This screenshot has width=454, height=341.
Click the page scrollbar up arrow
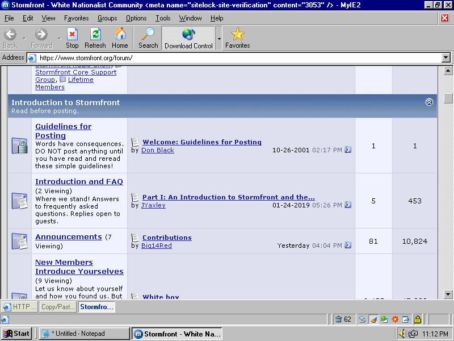coord(448,70)
